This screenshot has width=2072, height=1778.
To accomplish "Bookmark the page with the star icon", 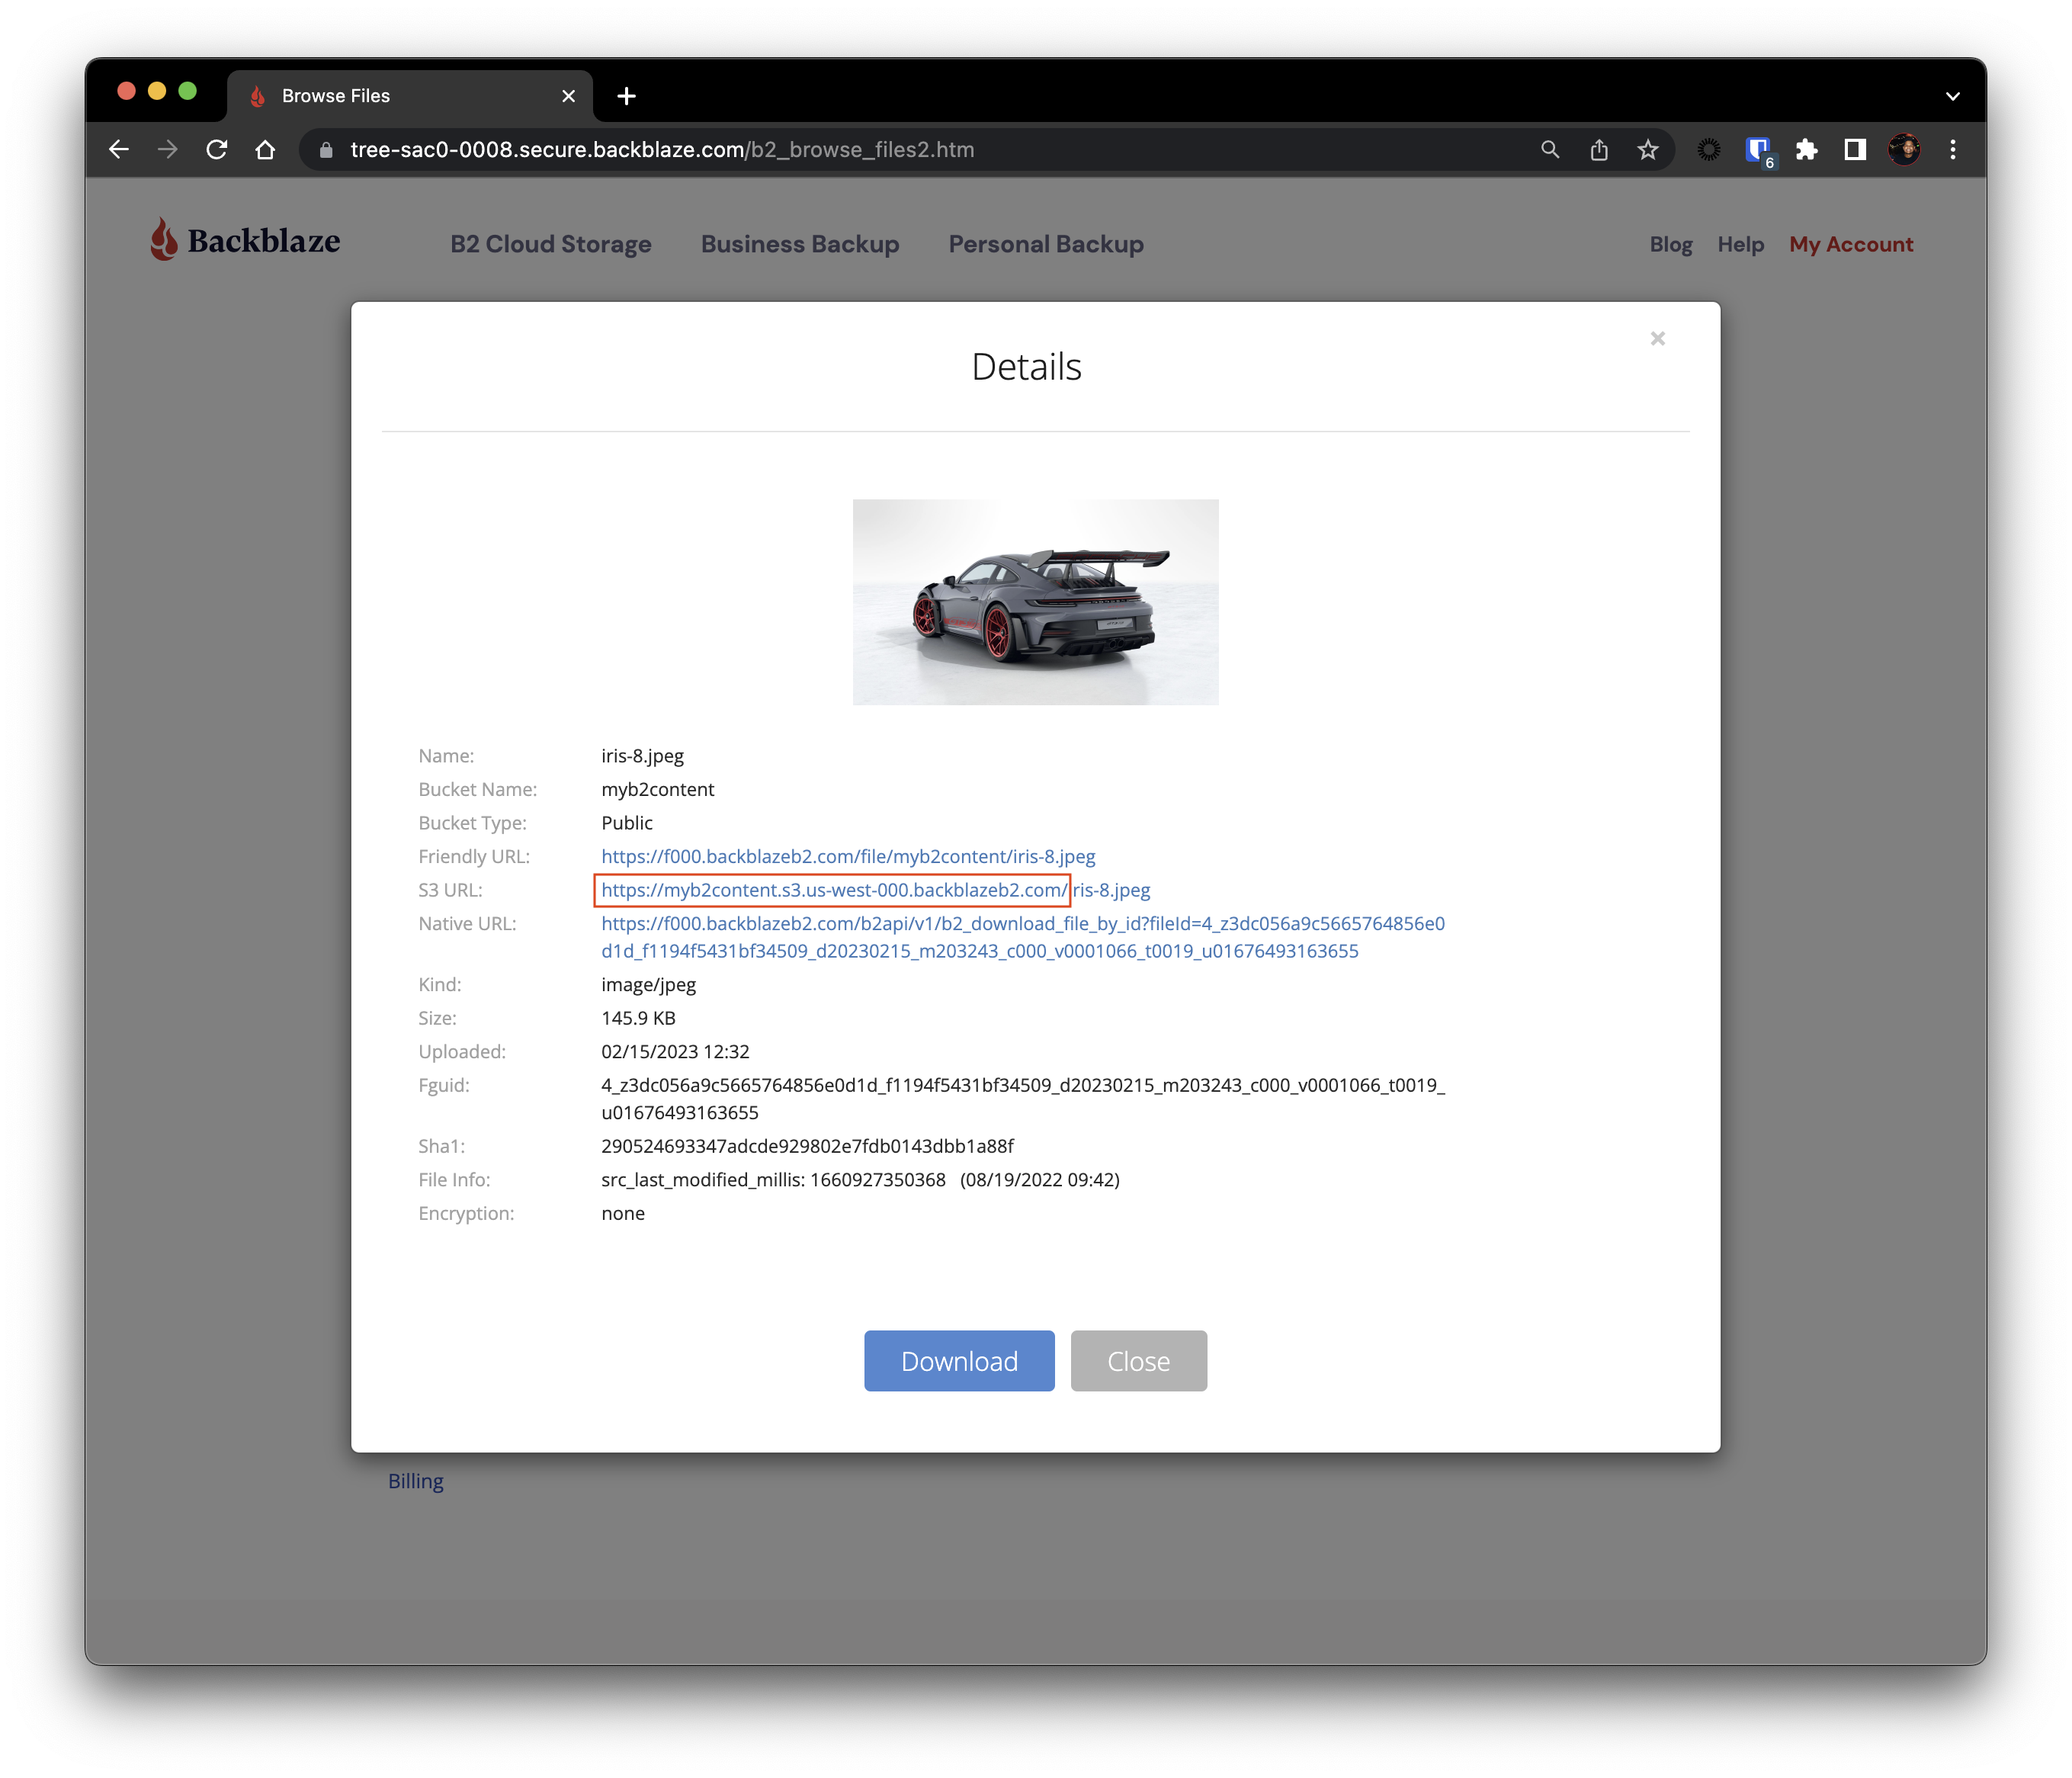I will pyautogui.click(x=1647, y=149).
